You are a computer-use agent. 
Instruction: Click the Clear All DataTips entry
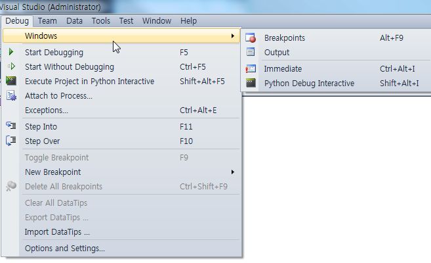[121, 203]
